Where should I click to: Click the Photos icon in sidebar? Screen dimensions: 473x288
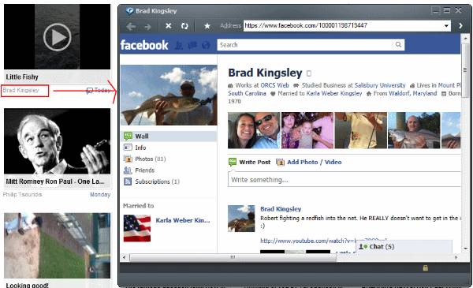click(x=128, y=159)
